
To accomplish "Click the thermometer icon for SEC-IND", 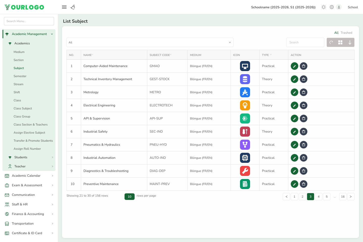I will pos(245,132).
